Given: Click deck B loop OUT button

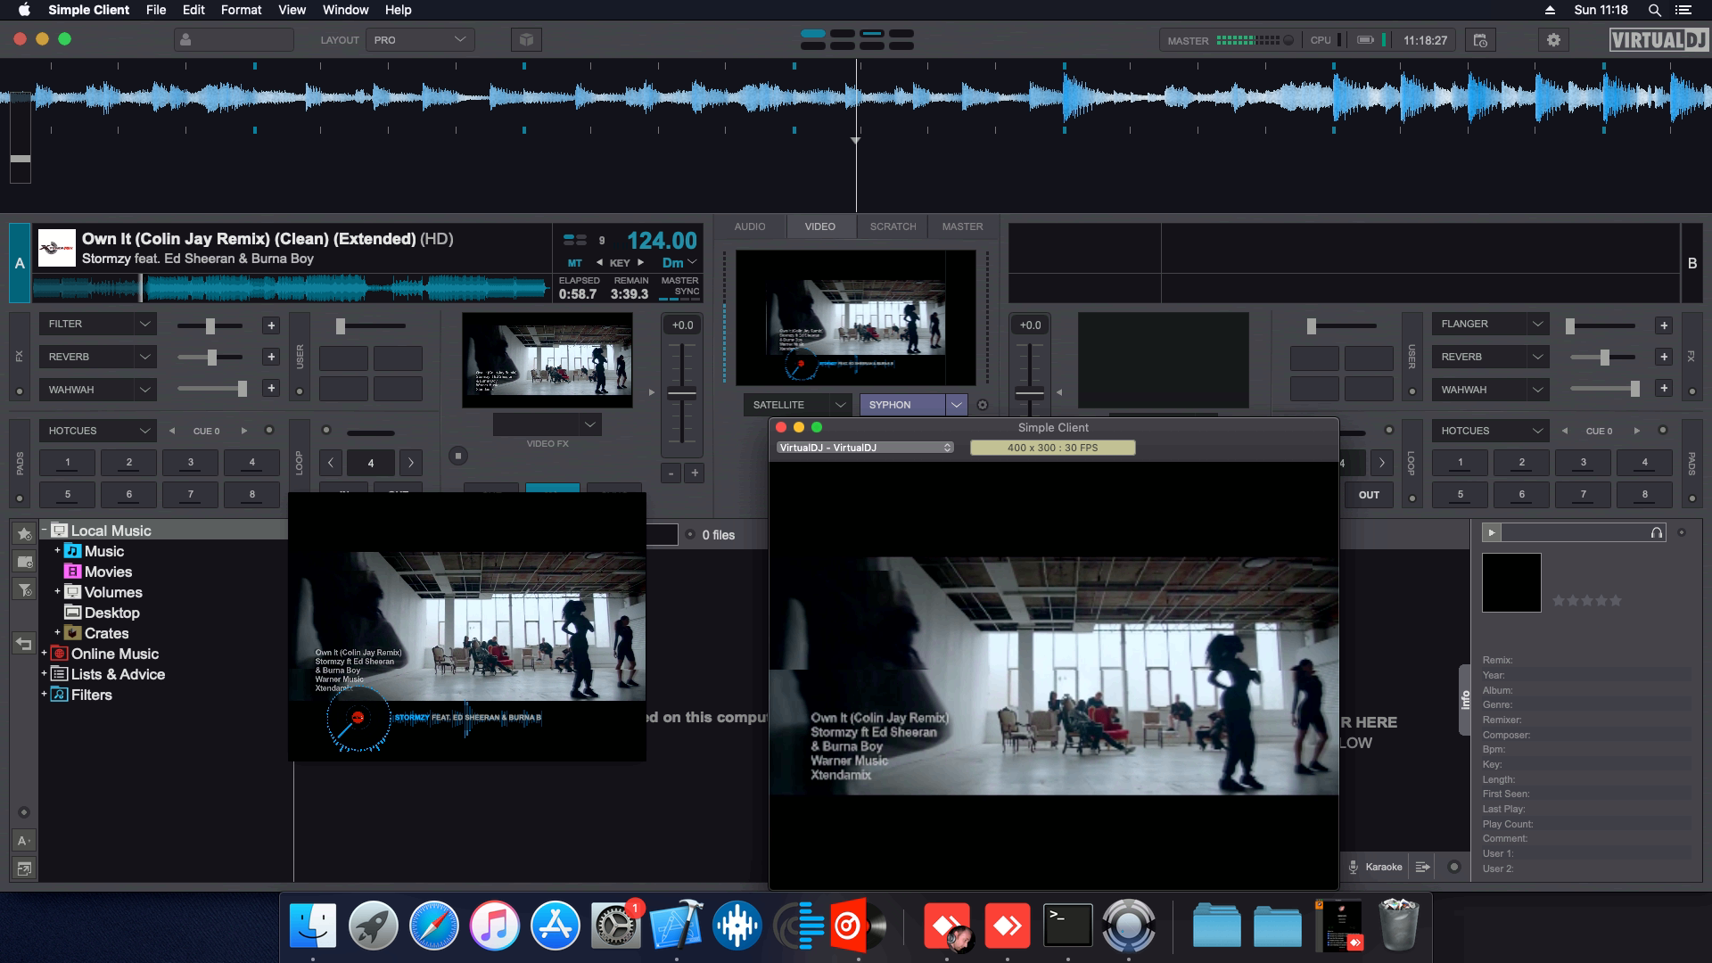Looking at the screenshot, I should click(1369, 495).
